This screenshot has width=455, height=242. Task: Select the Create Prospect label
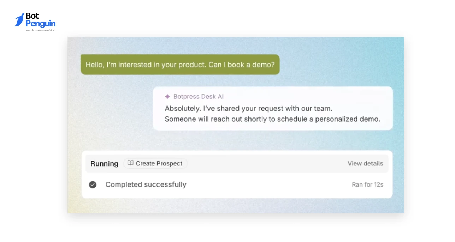159,163
